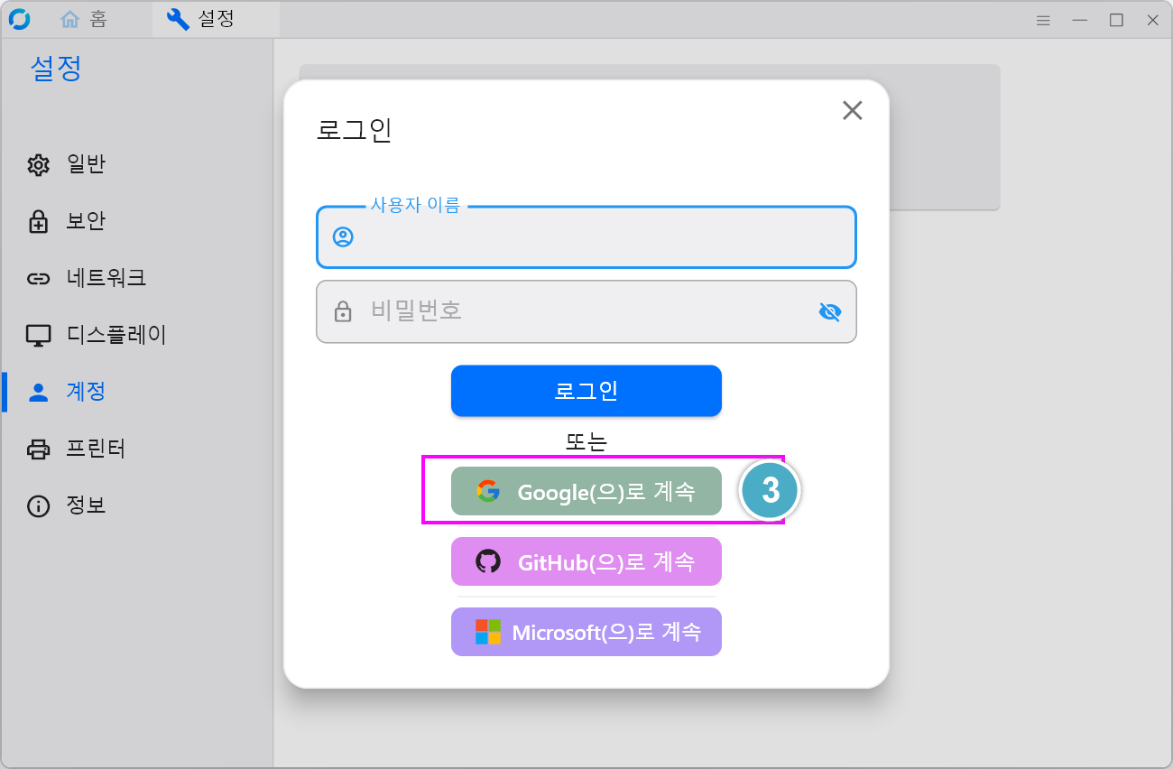
Task: Open the hamburger menu in the title bar
Action: 1043,20
